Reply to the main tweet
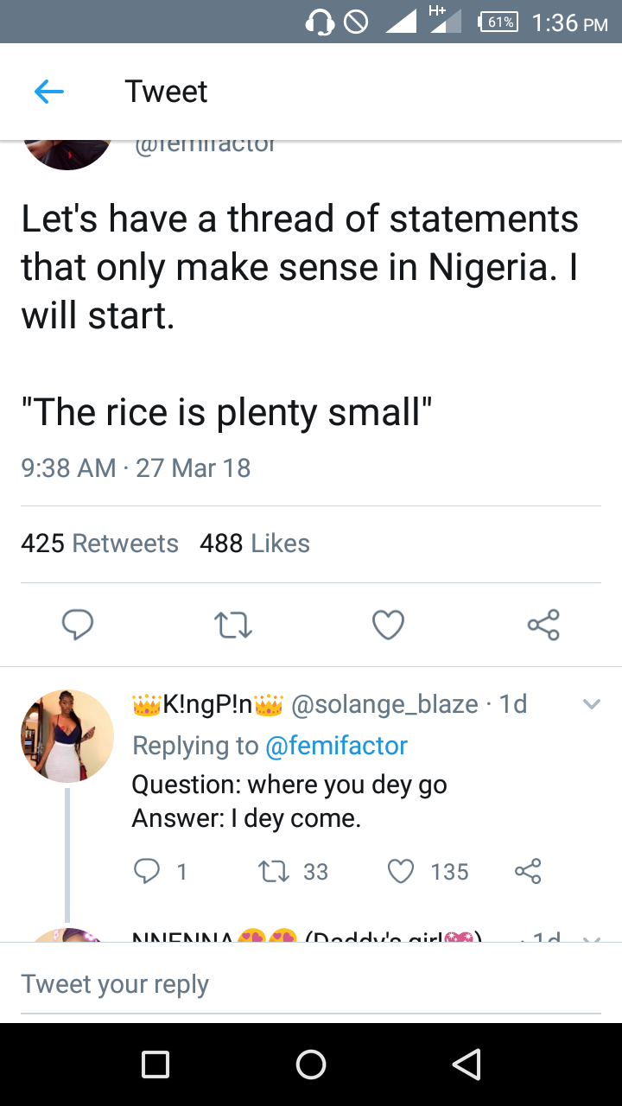The height and width of the screenshot is (1106, 622). pos(78,625)
